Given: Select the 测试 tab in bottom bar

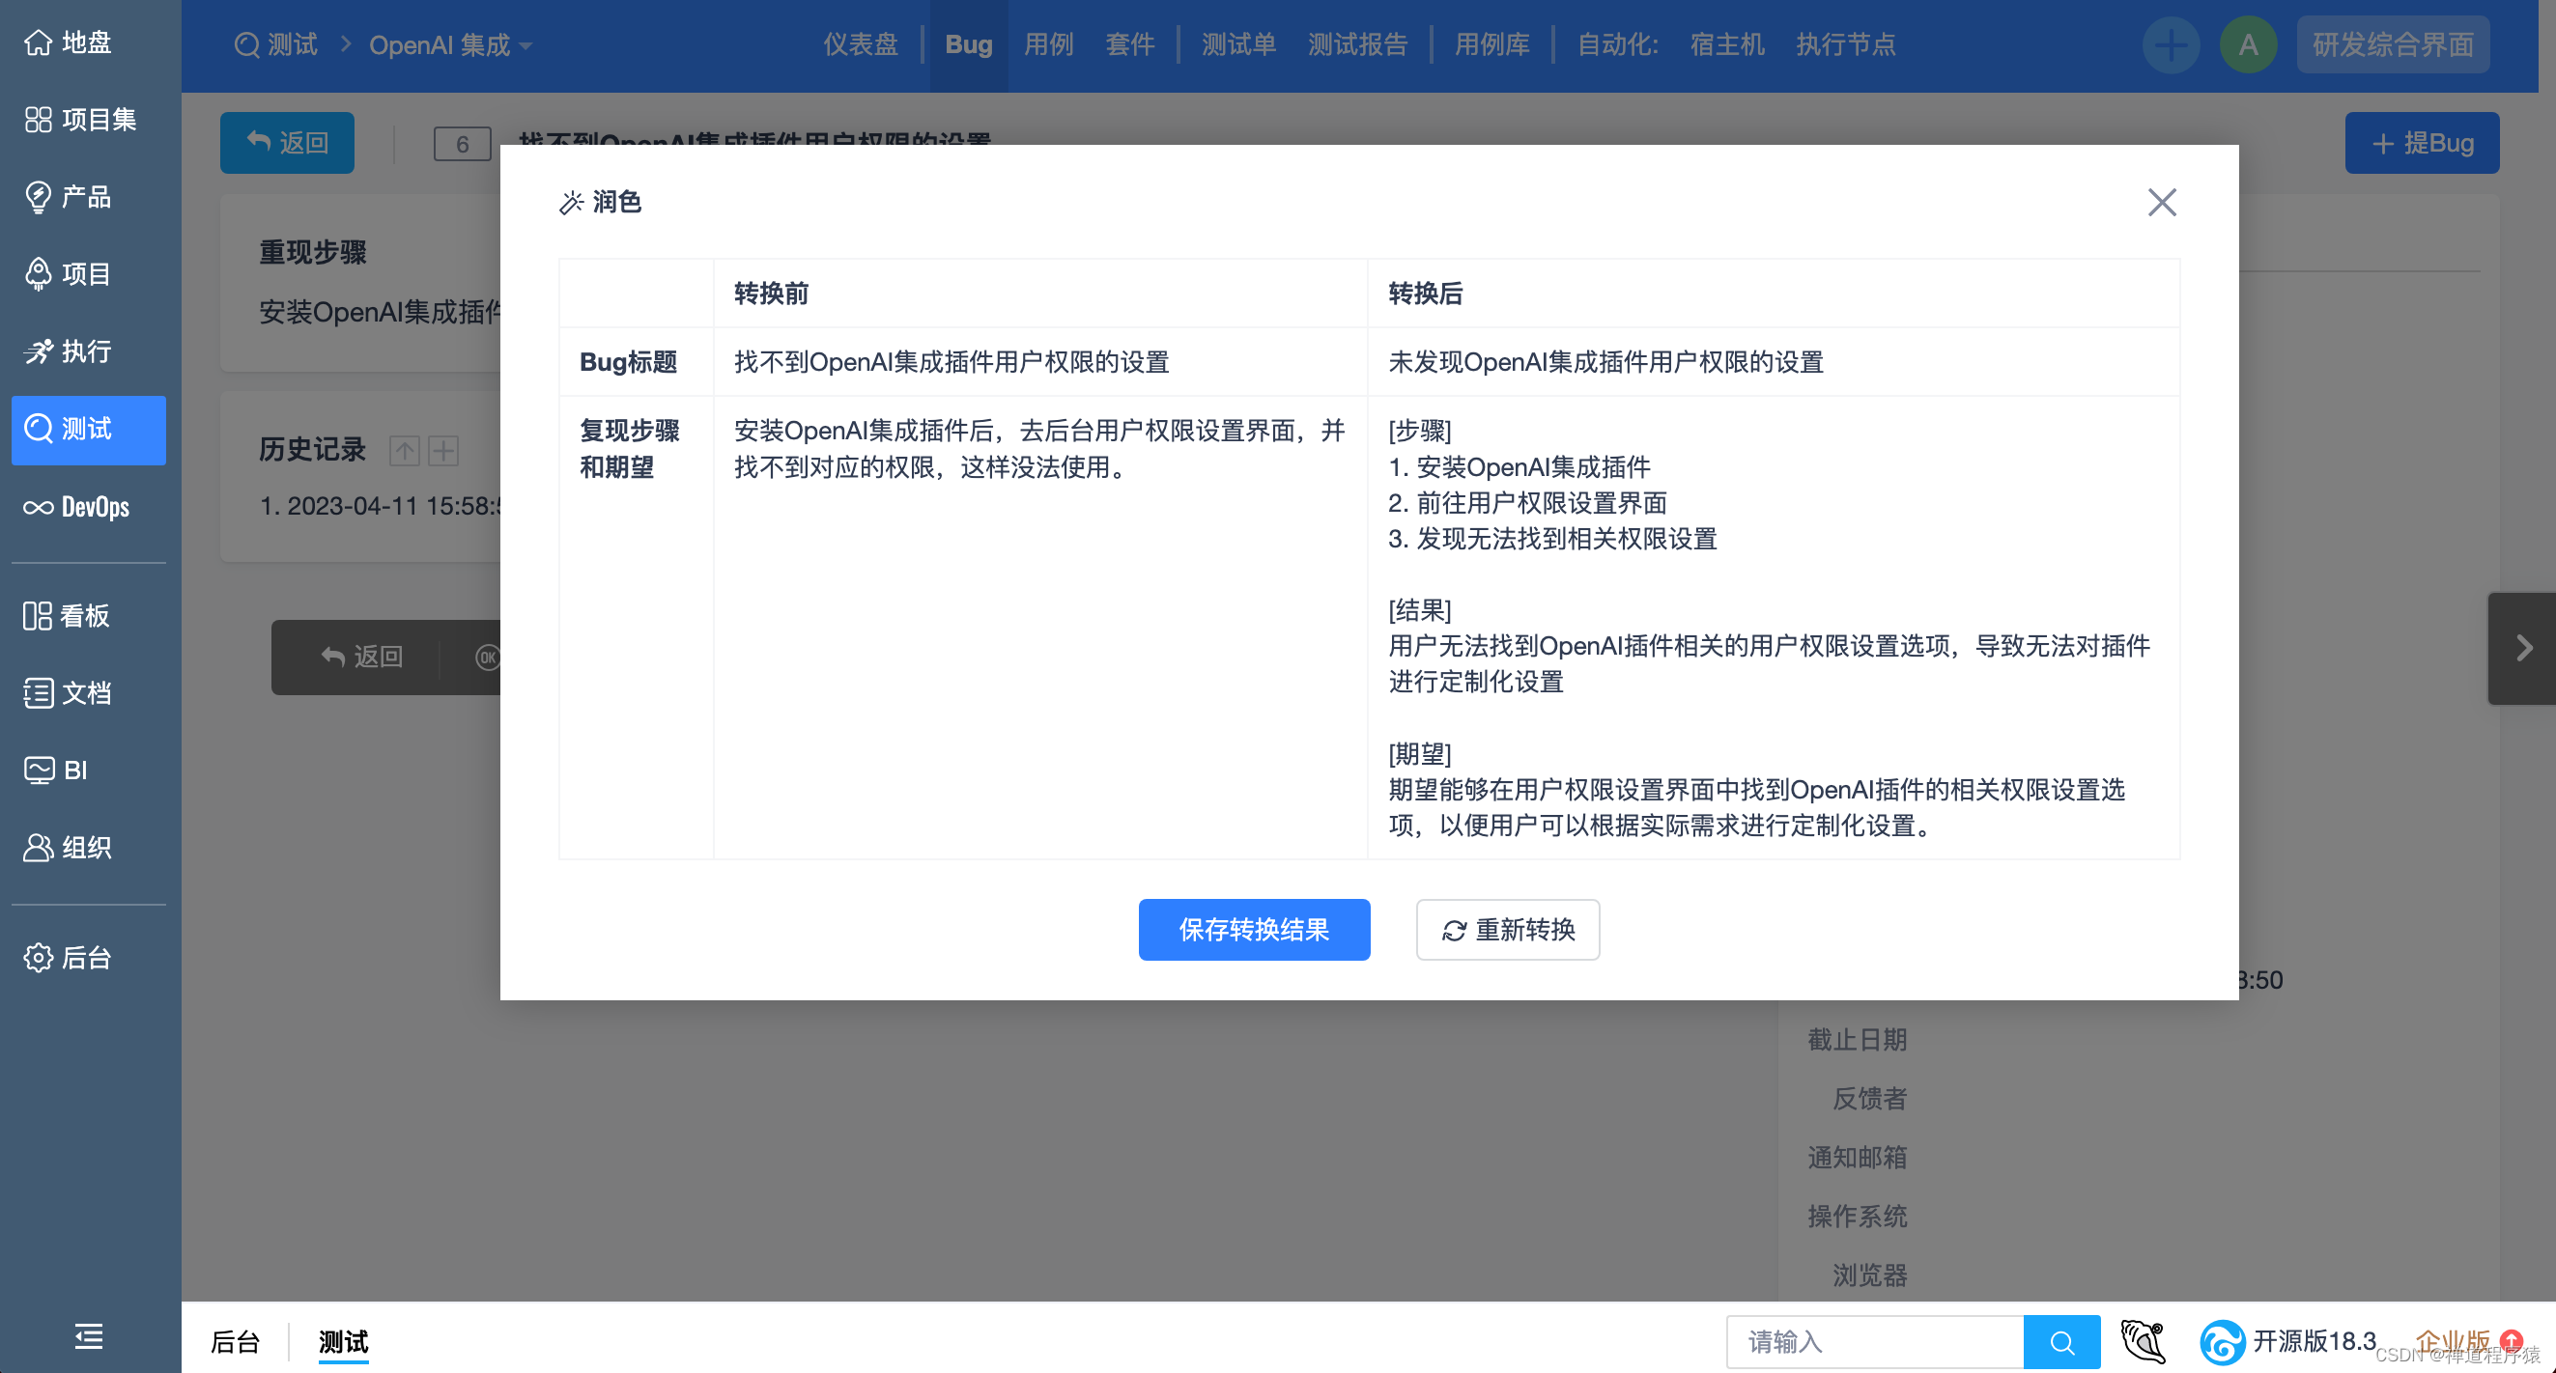Looking at the screenshot, I should [345, 1339].
